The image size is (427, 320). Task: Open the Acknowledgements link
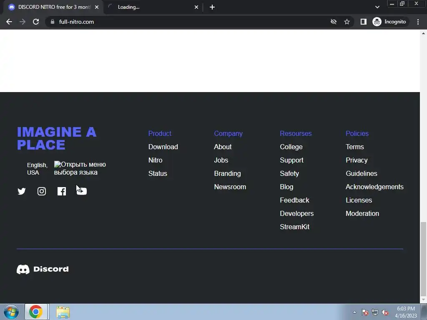point(375,187)
